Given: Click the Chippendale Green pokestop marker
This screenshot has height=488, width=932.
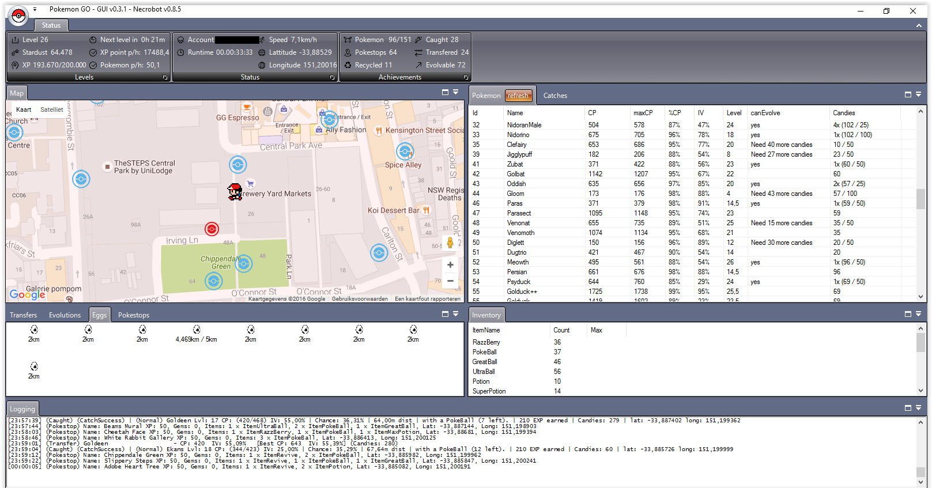Looking at the screenshot, I should tap(244, 264).
